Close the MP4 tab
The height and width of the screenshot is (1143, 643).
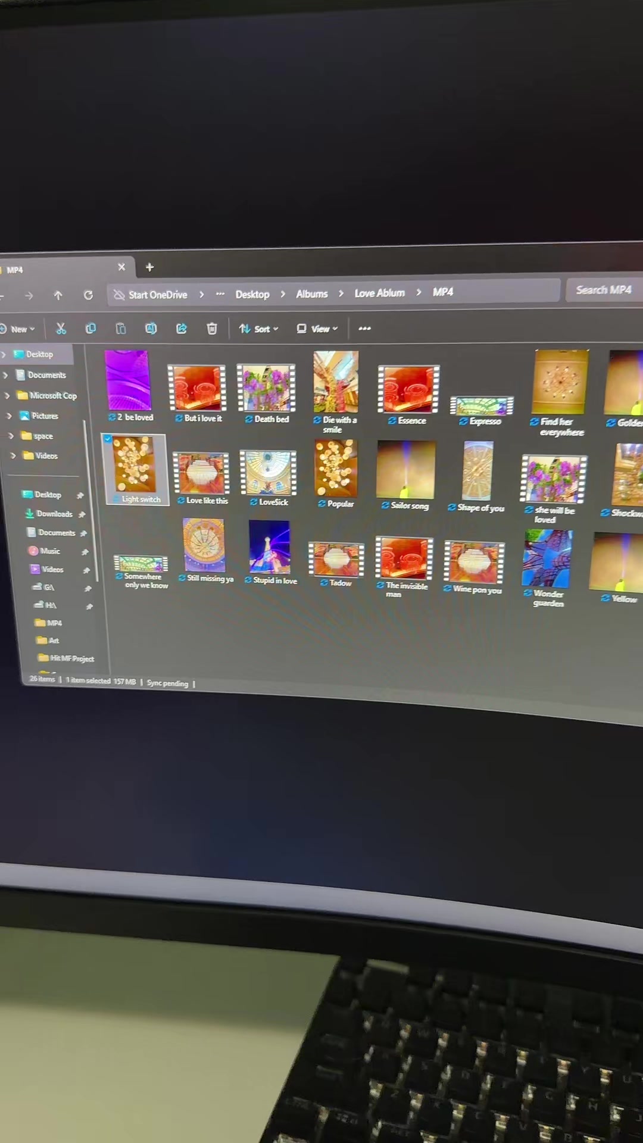(121, 267)
